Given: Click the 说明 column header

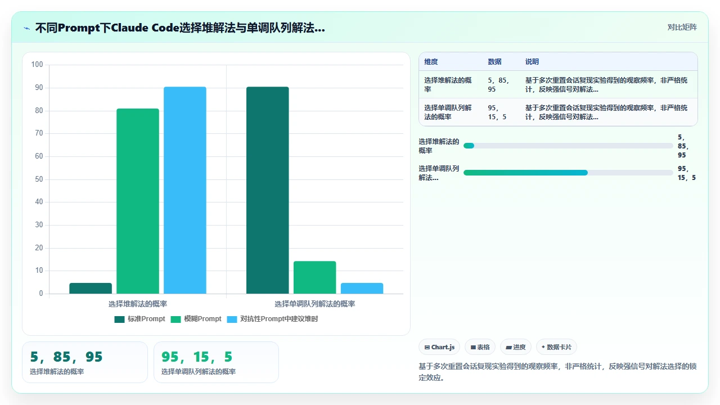Looking at the screenshot, I should pyautogui.click(x=532, y=62).
